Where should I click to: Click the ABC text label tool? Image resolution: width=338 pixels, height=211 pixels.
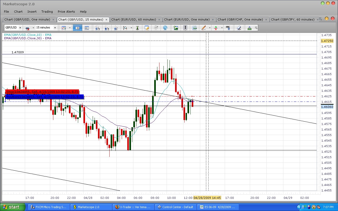coord(228,28)
